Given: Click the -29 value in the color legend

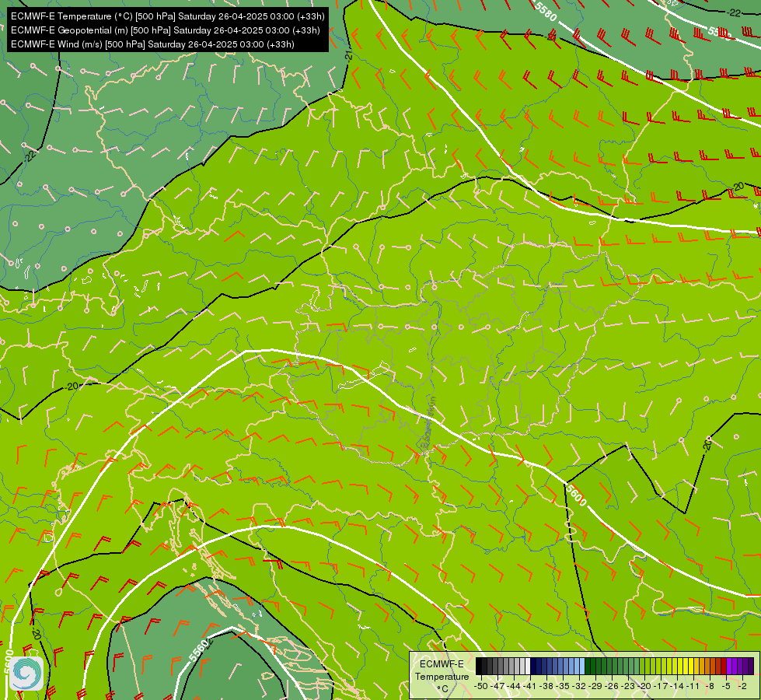Looking at the screenshot, I should 595,686.
